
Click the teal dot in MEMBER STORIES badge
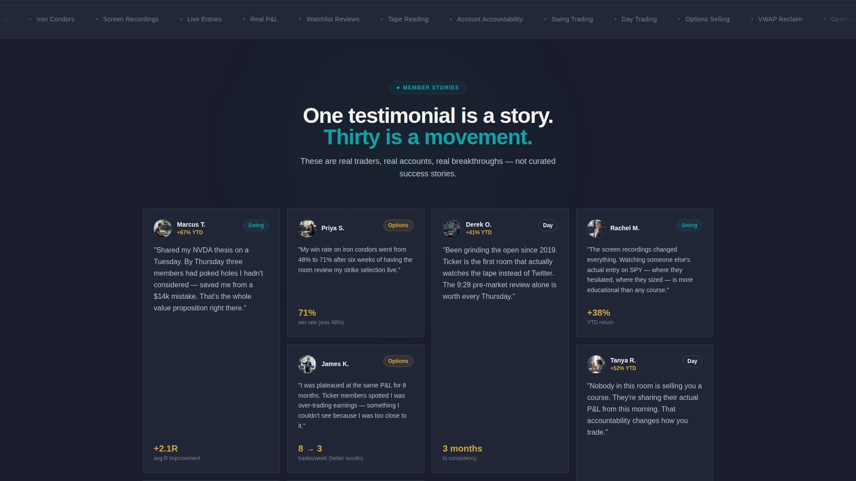pos(398,88)
